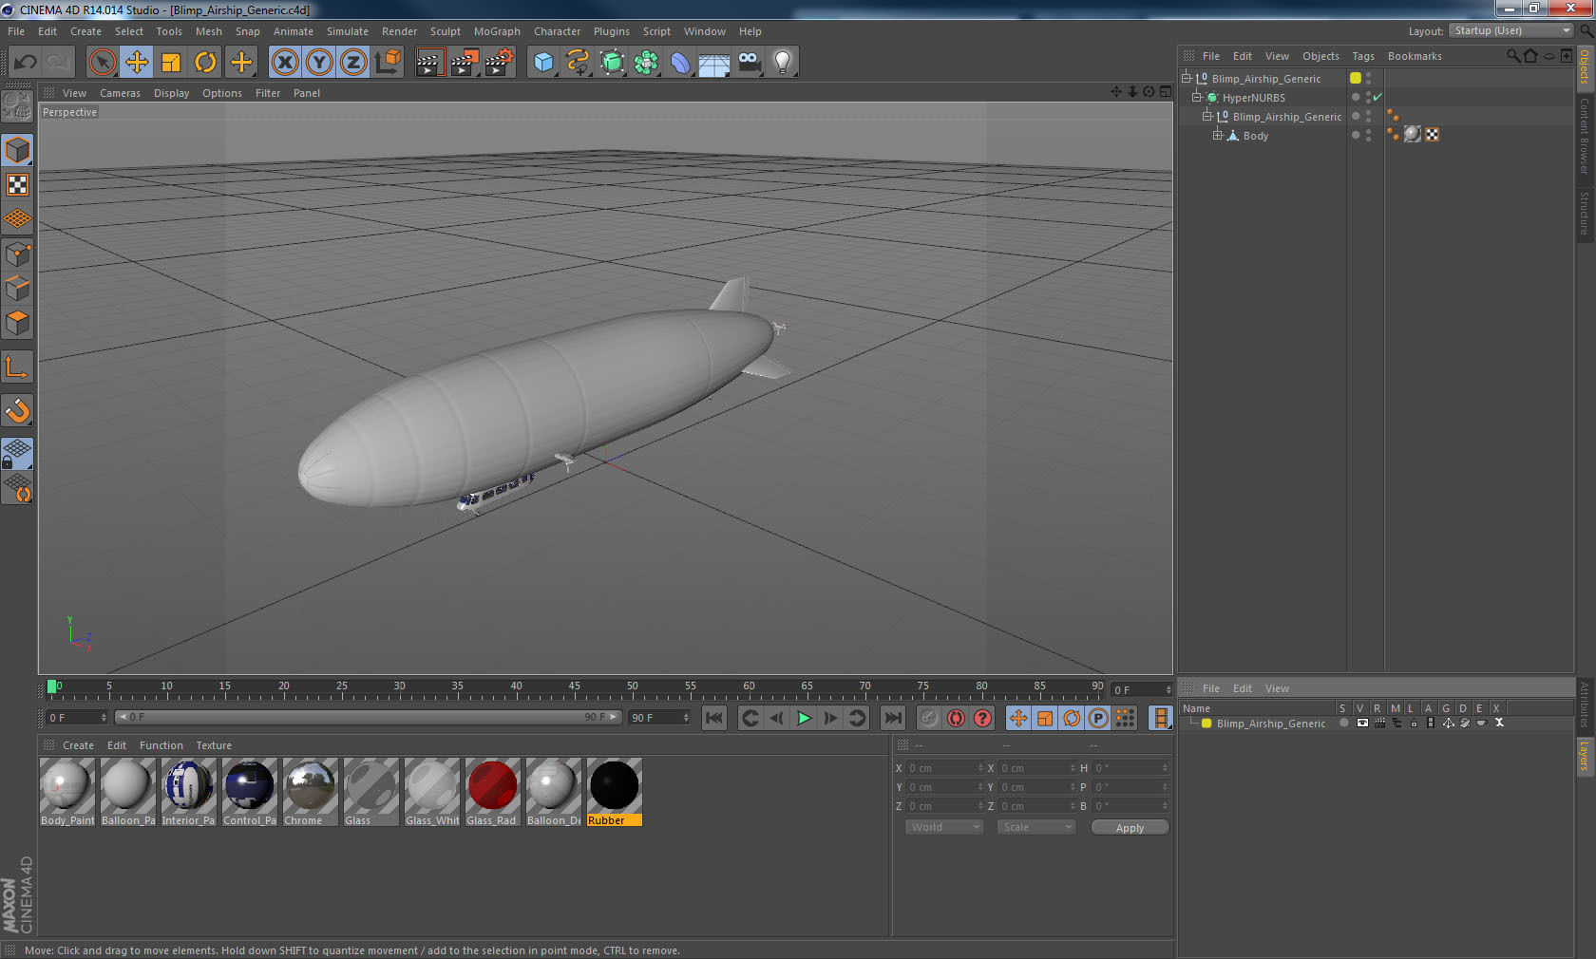This screenshot has width=1596, height=959.
Task: Switch to Edges mode
Action: point(17,289)
